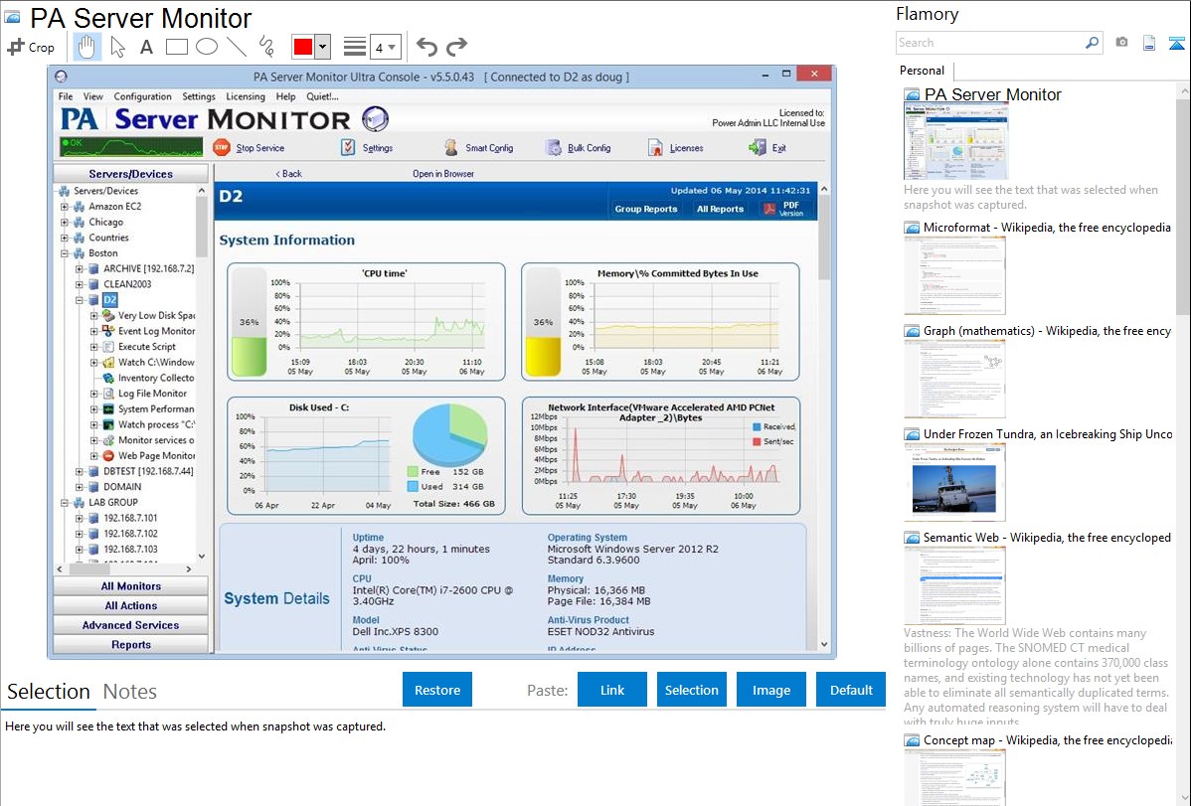Click the Exit toolbar button

pos(767,147)
